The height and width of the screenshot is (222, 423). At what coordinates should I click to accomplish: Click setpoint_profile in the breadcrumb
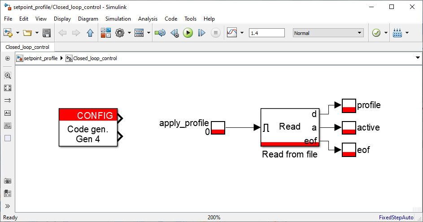41,58
